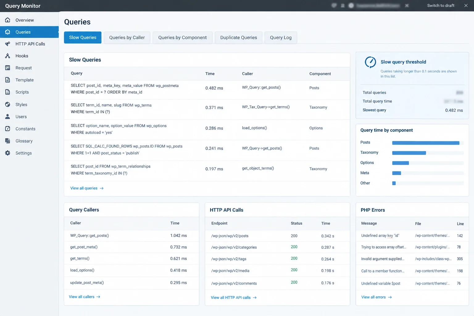474x316 pixels.
Task: Click the Posts query time bar
Action: (x=426, y=143)
